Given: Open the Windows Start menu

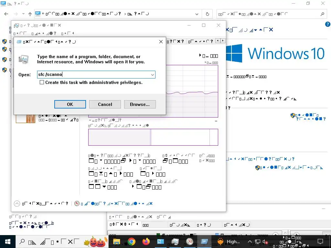Looking at the screenshot, I should click(8, 242).
